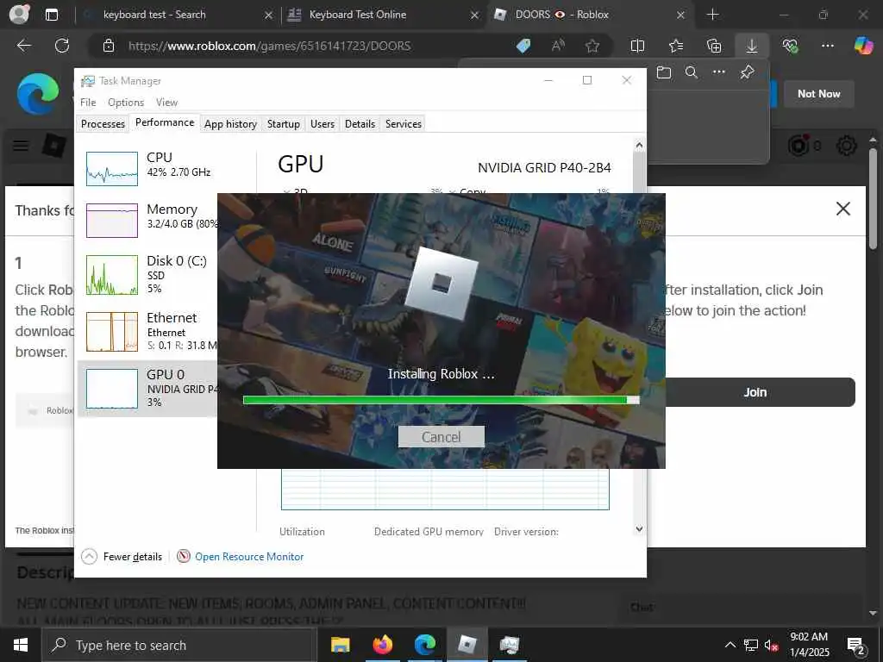Select Ethernet performance item
The image size is (883, 662).
(x=147, y=331)
